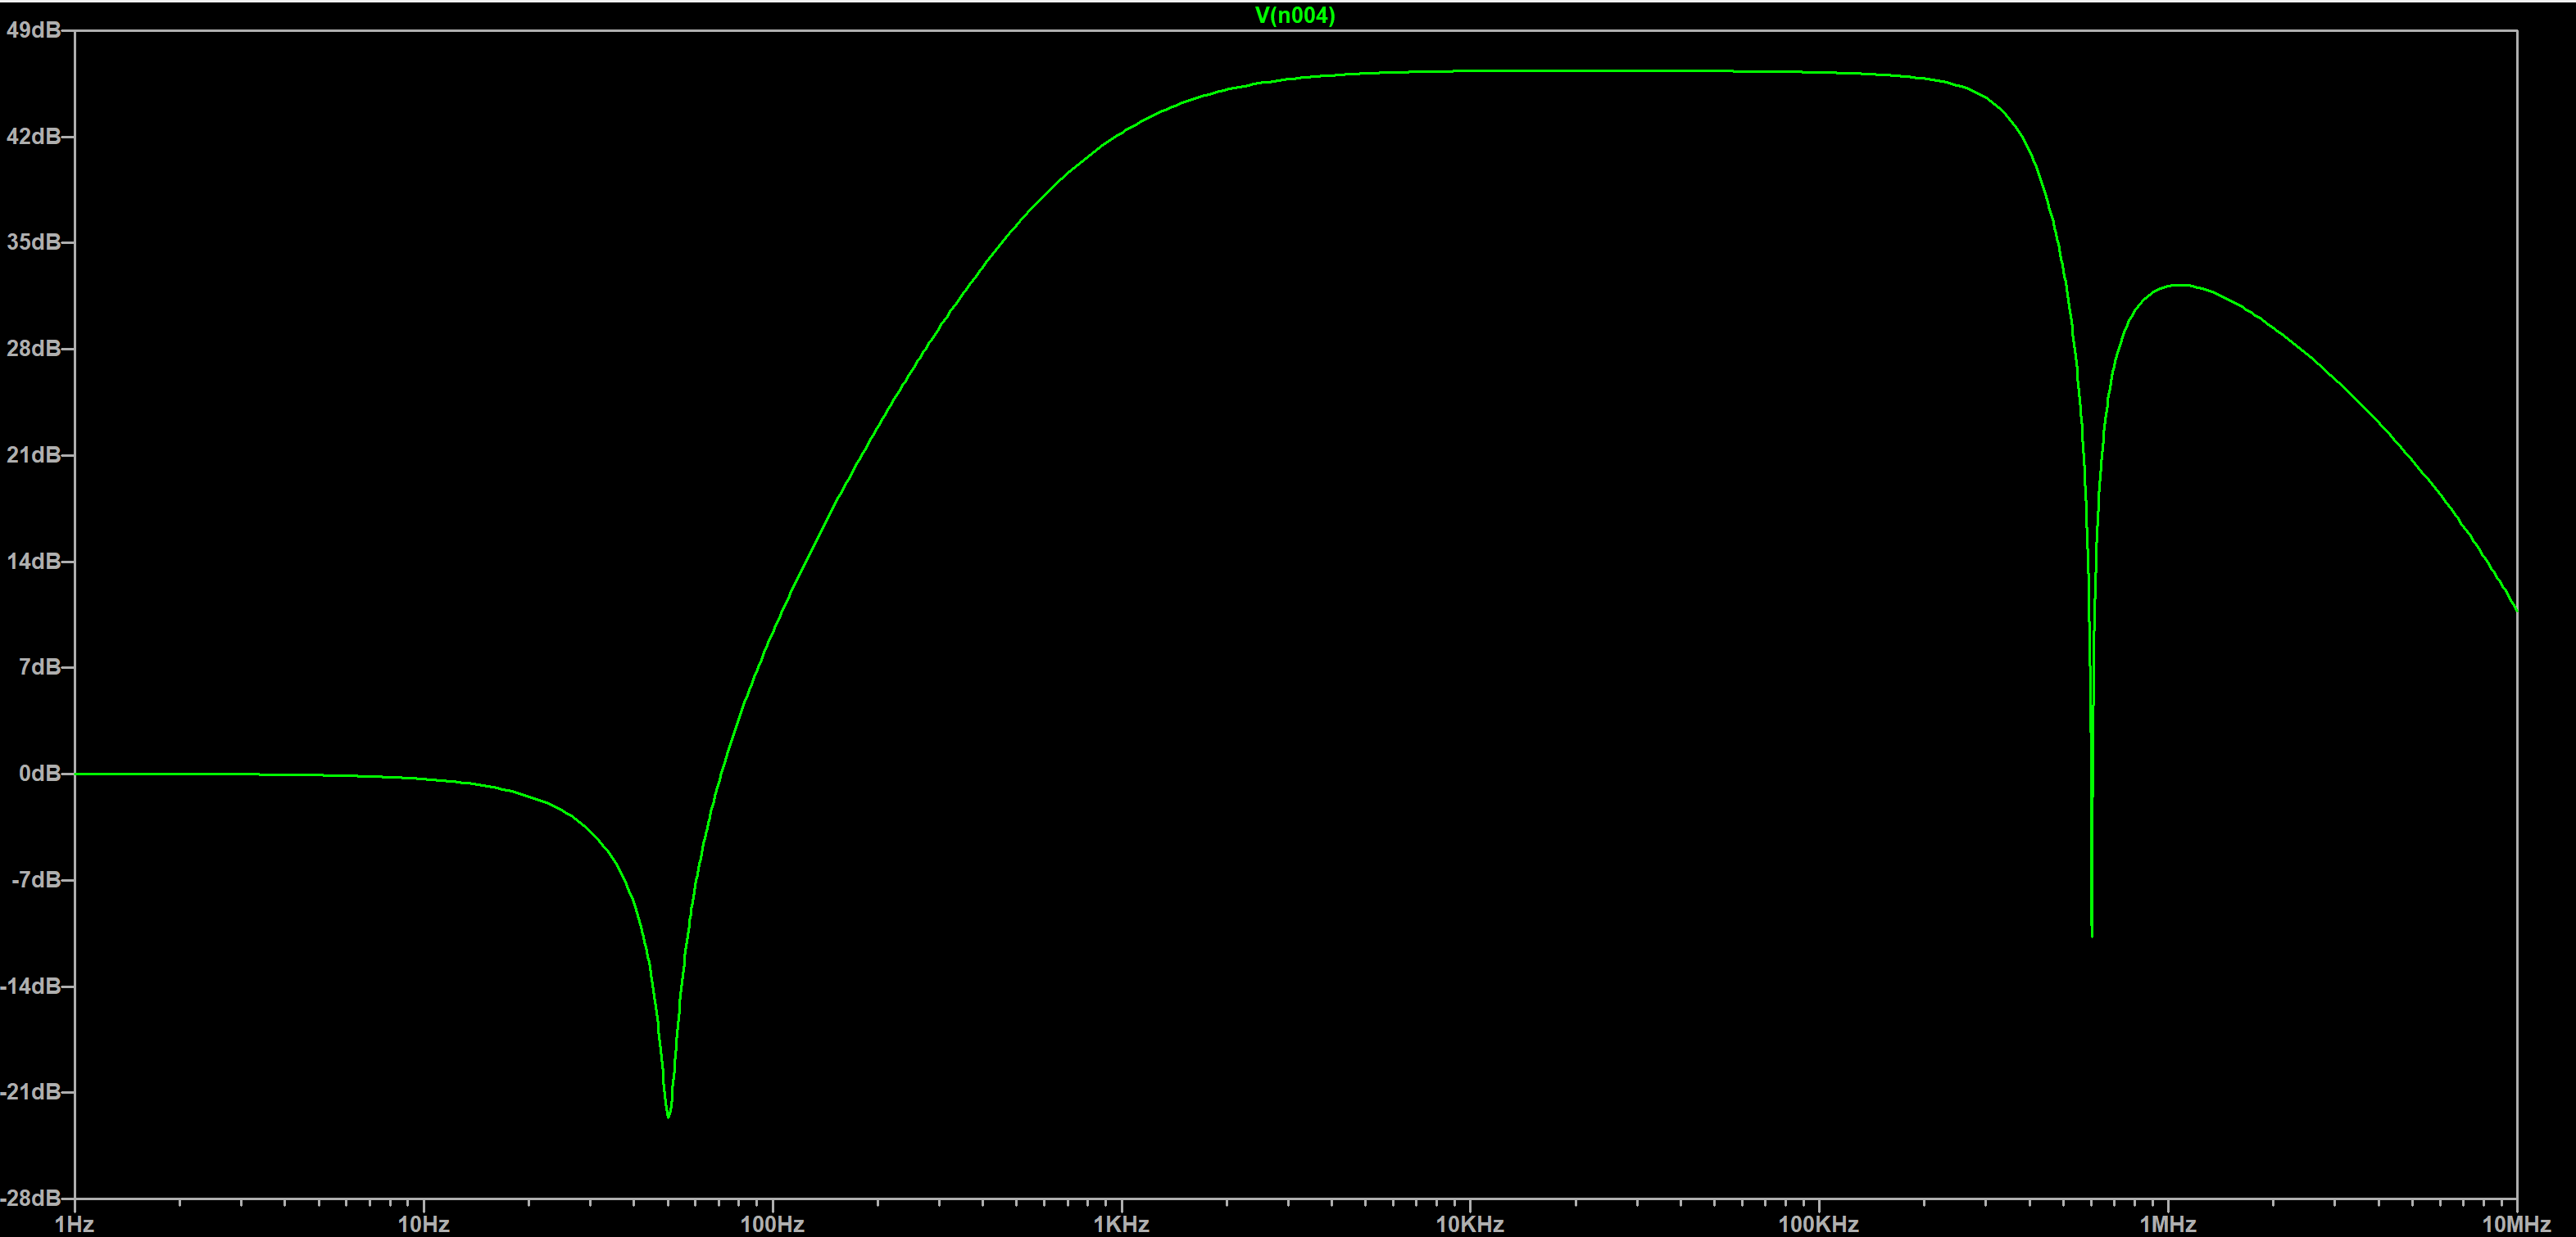Click the 28dB vertical axis label
This screenshot has width=2576, height=1237.
click(x=32, y=349)
